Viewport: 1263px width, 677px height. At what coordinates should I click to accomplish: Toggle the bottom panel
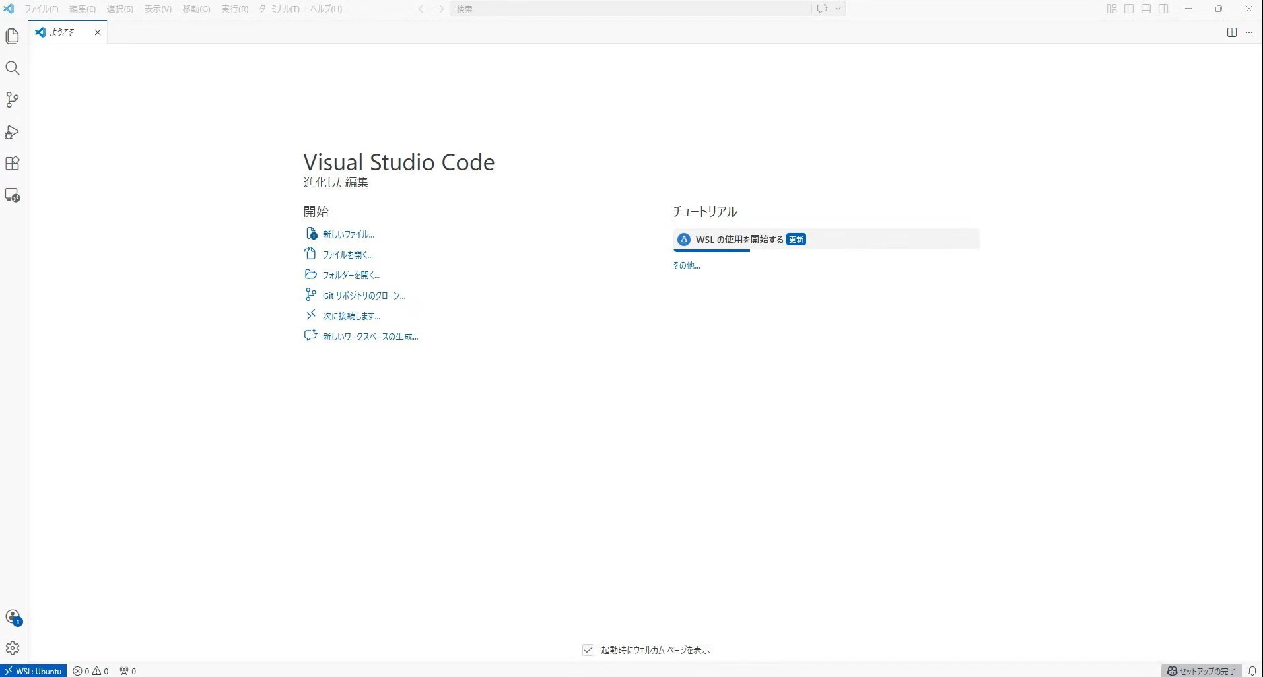[x=1146, y=9]
